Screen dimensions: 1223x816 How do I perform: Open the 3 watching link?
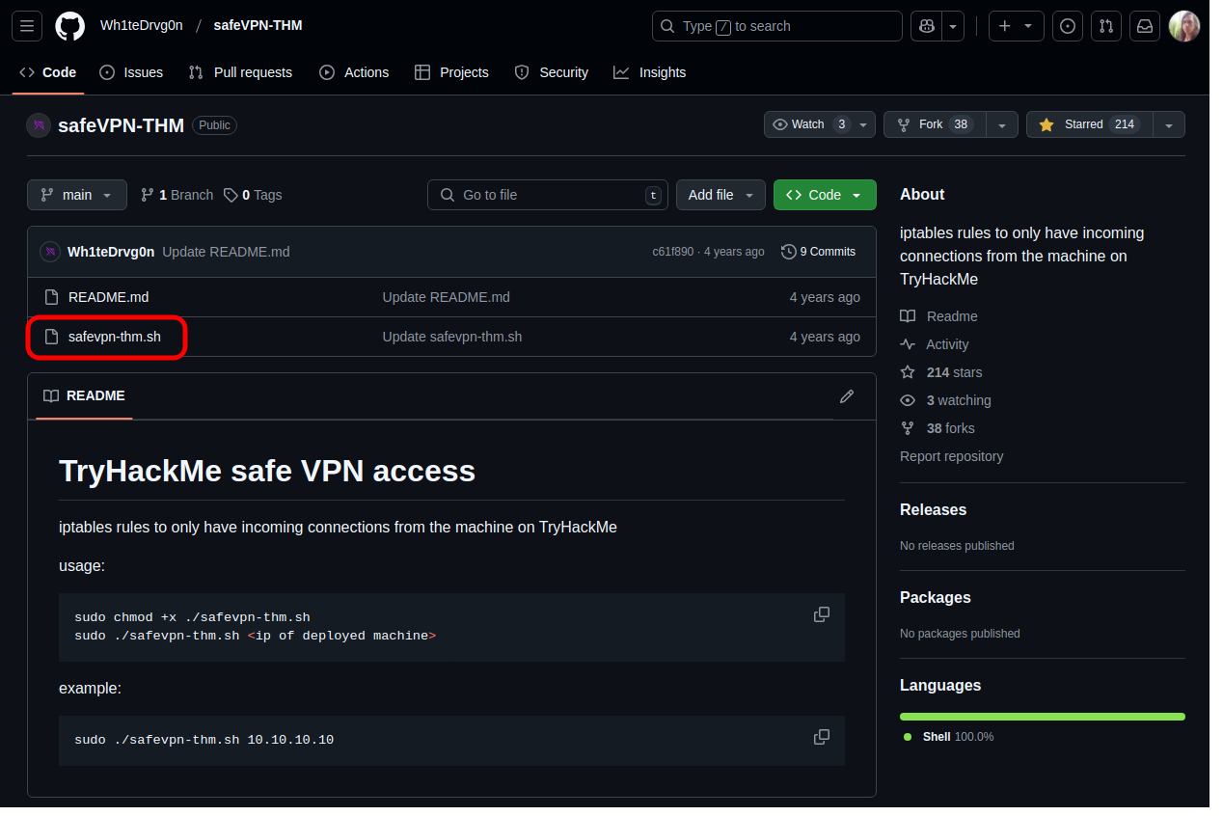pos(945,400)
